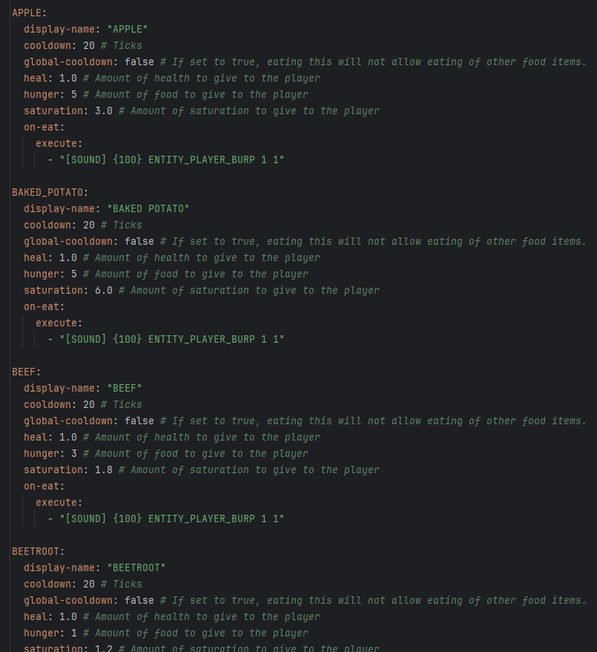This screenshot has height=652, width=597.
Task: Click saturation value 1.8 in BEEF
Action: (x=104, y=470)
